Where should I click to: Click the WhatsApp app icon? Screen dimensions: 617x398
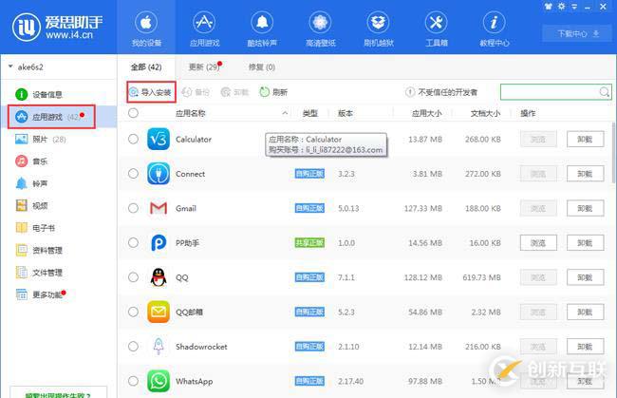(159, 381)
